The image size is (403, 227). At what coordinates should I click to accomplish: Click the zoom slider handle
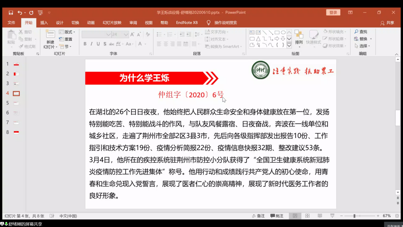(x=354, y=216)
